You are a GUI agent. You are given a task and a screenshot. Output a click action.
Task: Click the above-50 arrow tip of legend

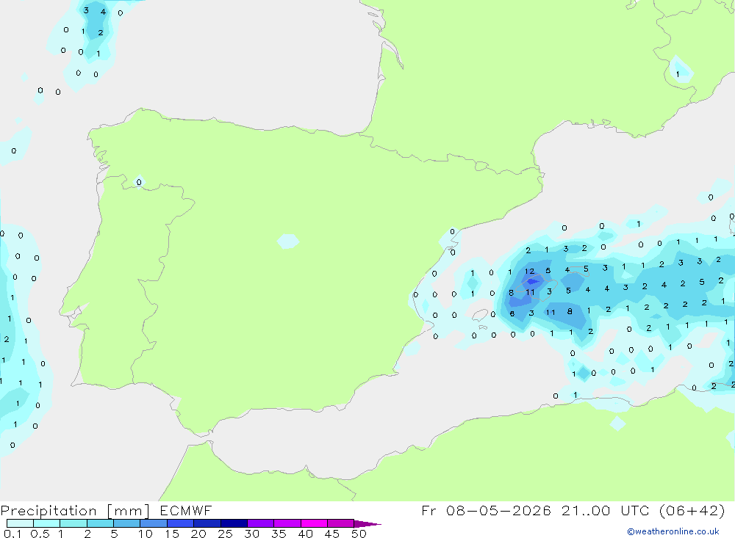tap(367, 523)
